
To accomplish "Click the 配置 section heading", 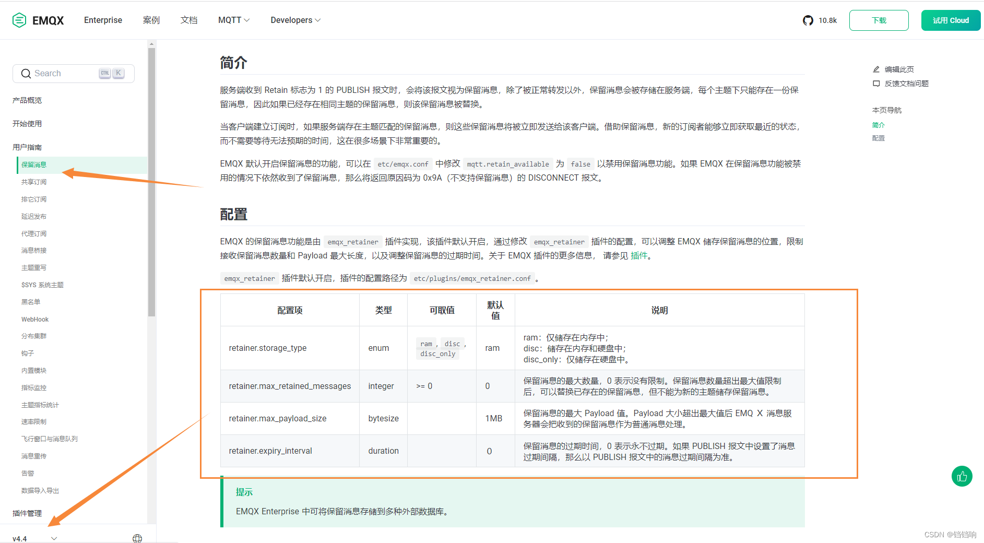I will click(233, 215).
